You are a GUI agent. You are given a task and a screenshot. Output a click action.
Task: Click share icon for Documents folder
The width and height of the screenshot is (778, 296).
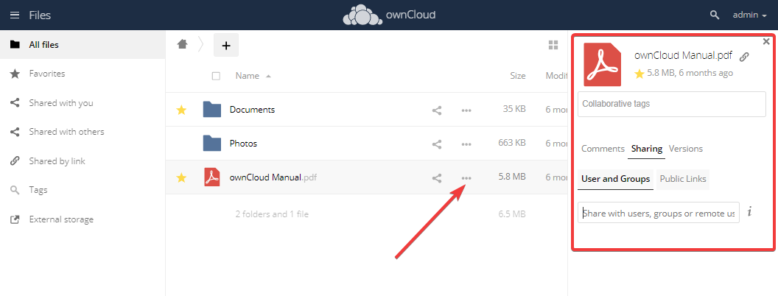437,110
